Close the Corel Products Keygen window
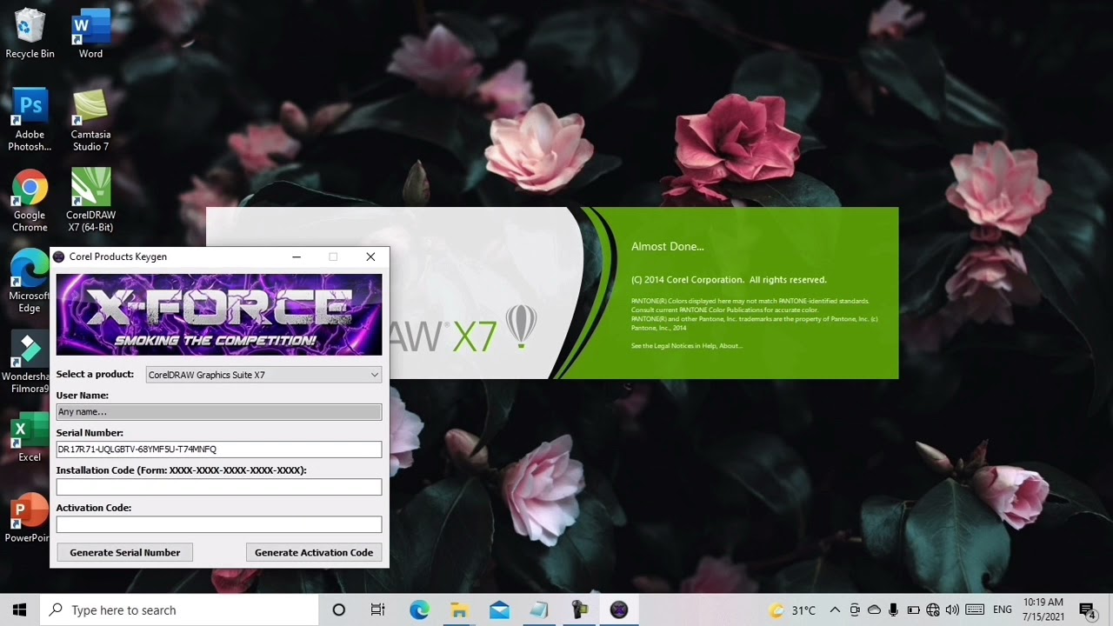 coord(370,256)
